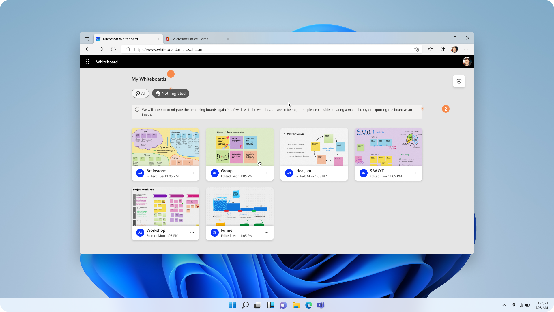Go back to the previous page
Image resolution: width=554 pixels, height=312 pixels.
[x=88, y=49]
